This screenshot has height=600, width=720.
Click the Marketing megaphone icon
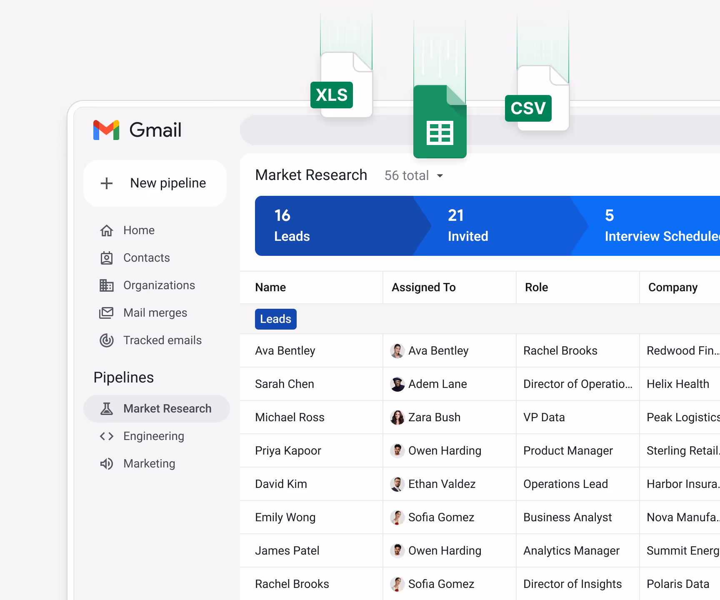coord(107,464)
